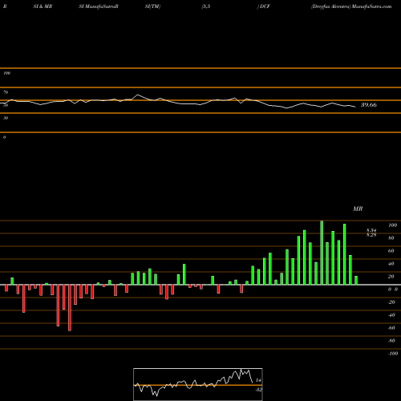Open the mini line chart thumbnail at bottom
Screen dimensions: 401x401
198,384
